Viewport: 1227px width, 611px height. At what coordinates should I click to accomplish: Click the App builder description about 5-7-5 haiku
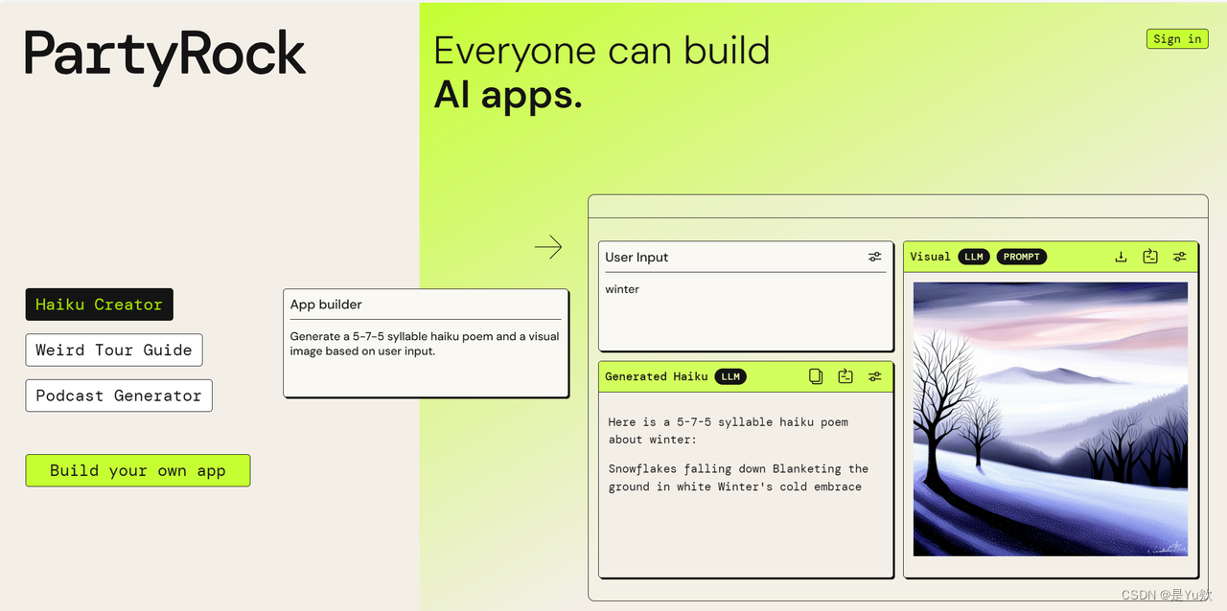(425, 344)
